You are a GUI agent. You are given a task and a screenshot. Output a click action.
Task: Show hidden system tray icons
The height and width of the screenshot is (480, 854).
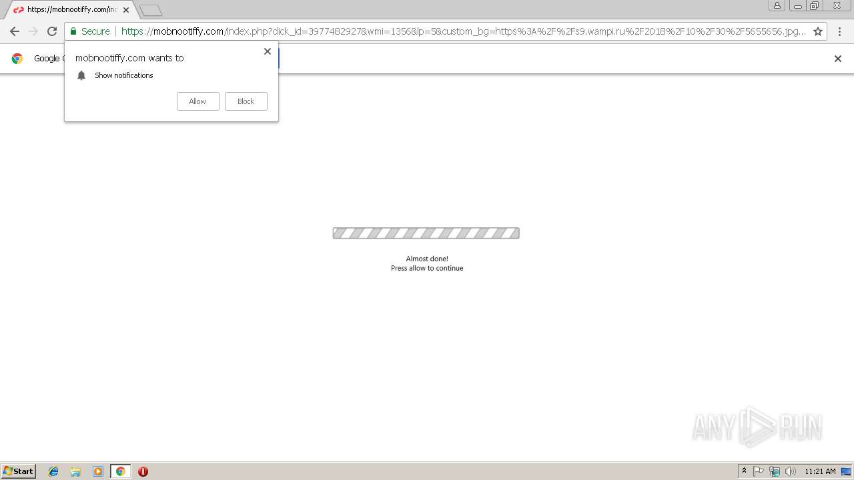pos(744,471)
